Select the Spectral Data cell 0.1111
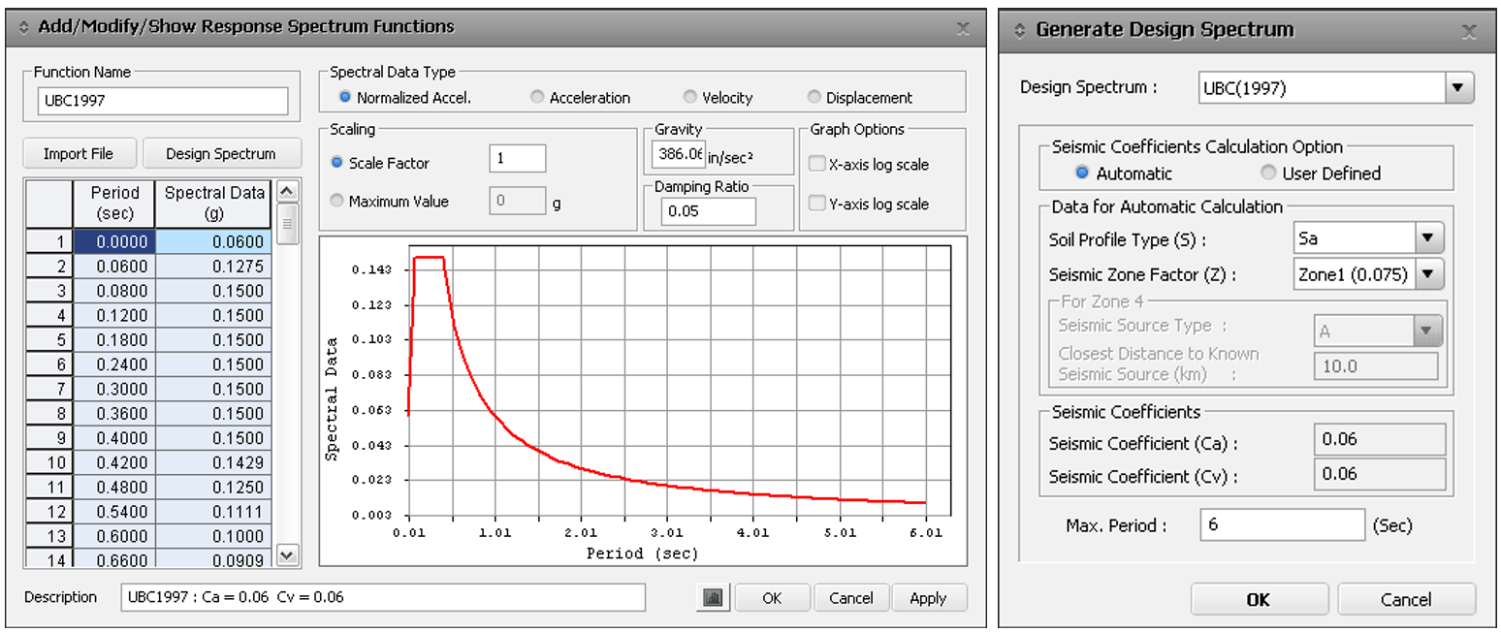 [x=213, y=512]
